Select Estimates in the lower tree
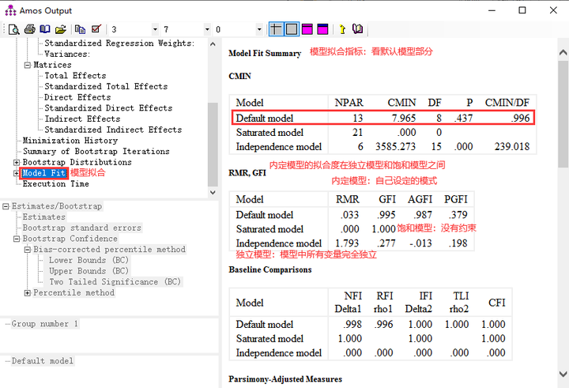Image resolution: width=569 pixels, height=388 pixels. point(44,217)
